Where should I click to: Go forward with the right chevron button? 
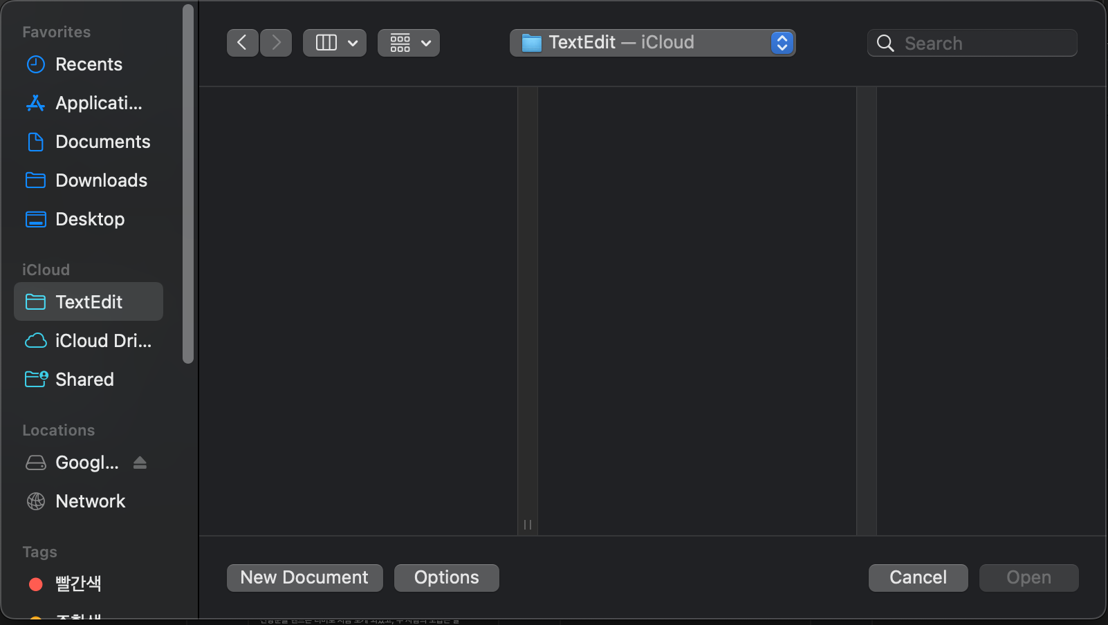click(x=276, y=43)
